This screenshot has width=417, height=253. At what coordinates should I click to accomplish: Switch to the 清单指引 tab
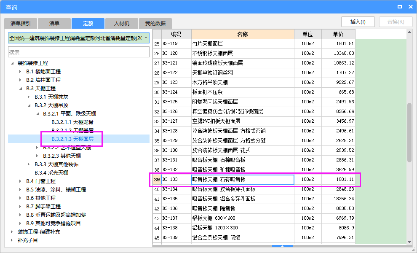point(21,24)
